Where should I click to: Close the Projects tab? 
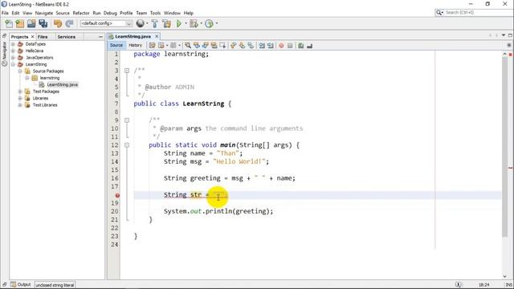32,37
